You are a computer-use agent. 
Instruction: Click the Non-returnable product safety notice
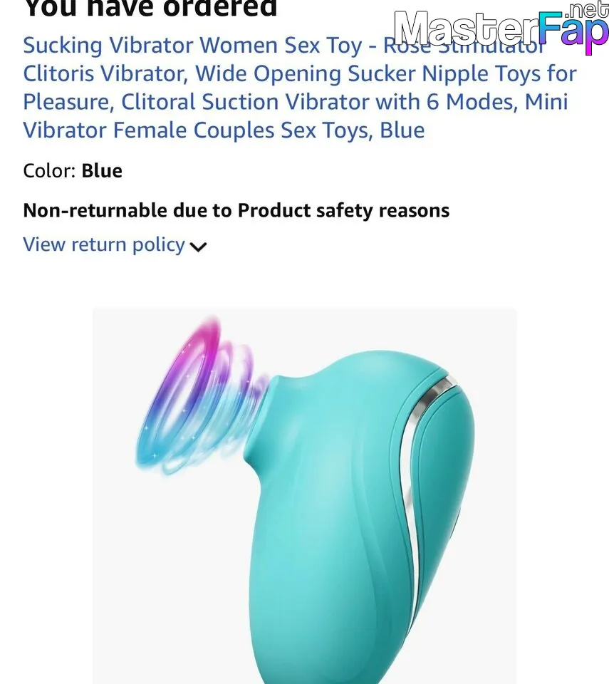point(236,210)
